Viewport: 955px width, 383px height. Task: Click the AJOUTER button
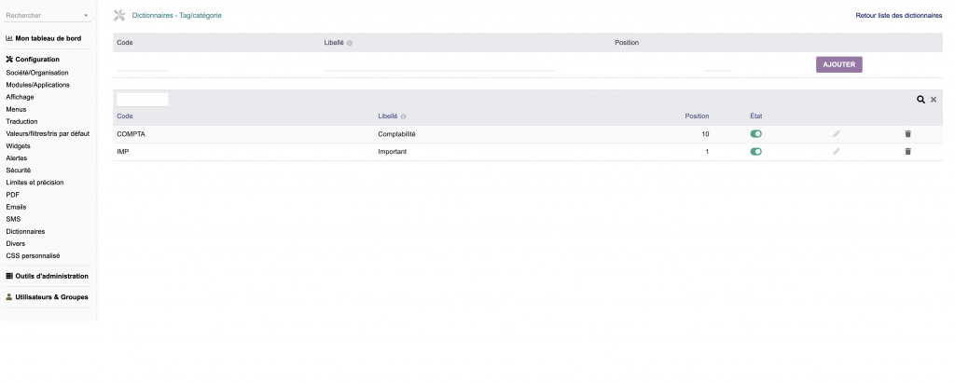[838, 64]
